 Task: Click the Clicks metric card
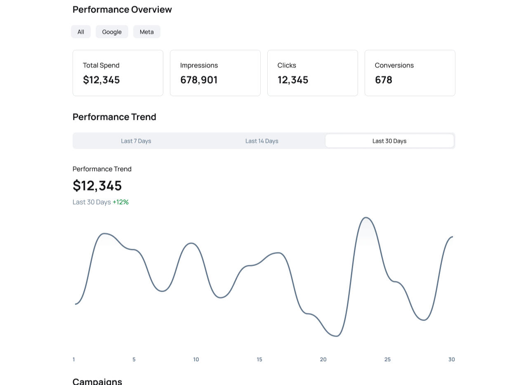pyautogui.click(x=313, y=73)
